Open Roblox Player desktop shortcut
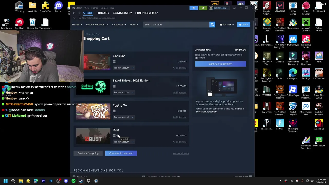This screenshot has height=185, width=329. pyautogui.click(x=293, y=91)
